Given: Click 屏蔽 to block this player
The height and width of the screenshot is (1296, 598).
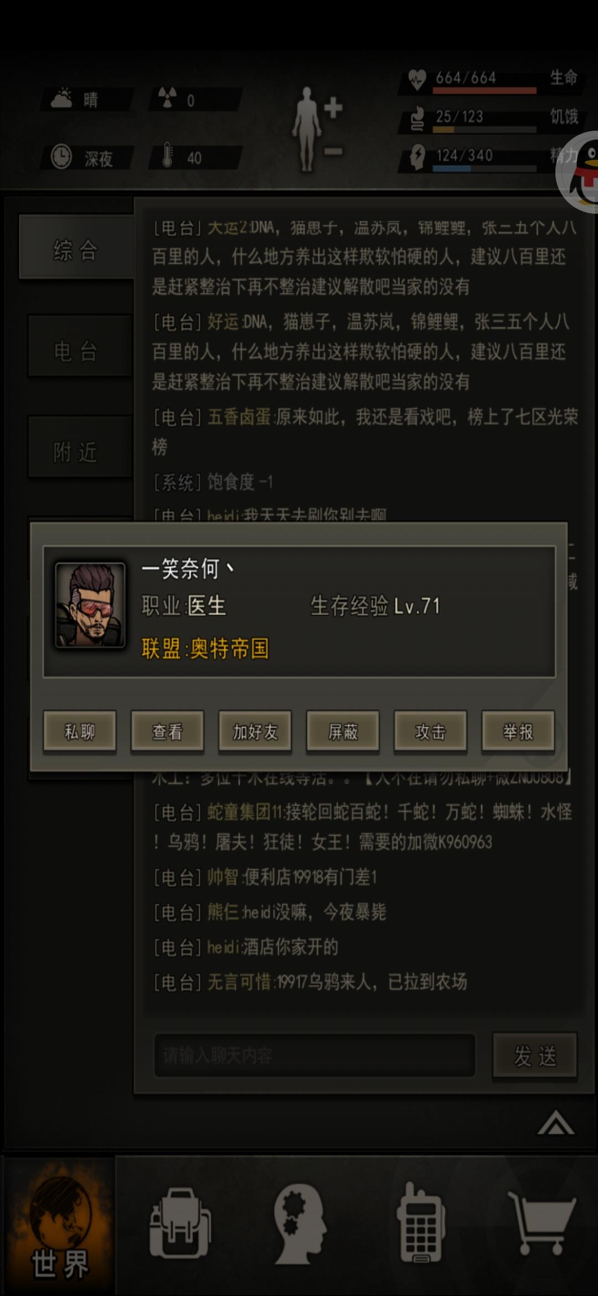Looking at the screenshot, I should 343,733.
